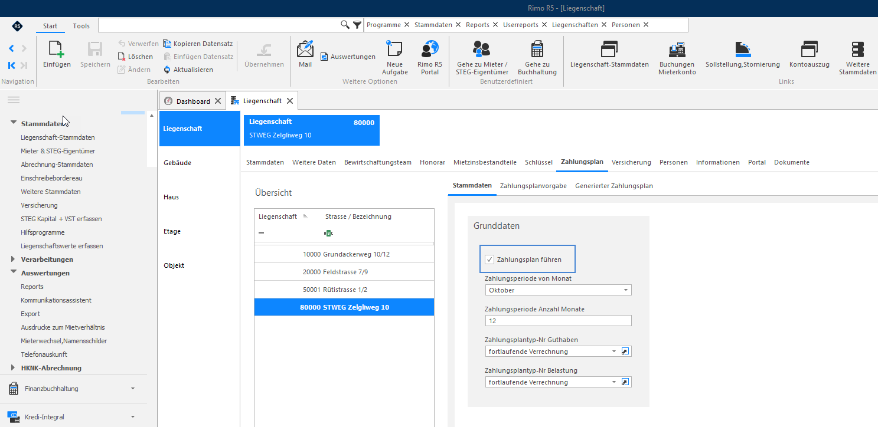Open the Rimo R5 Portal globe icon

(x=430, y=48)
